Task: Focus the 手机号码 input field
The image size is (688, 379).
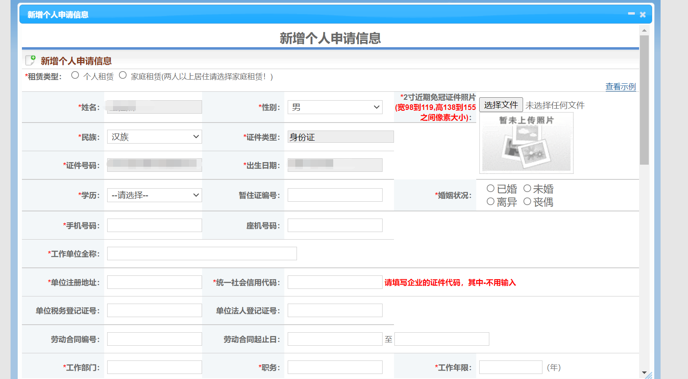Action: 154,225
